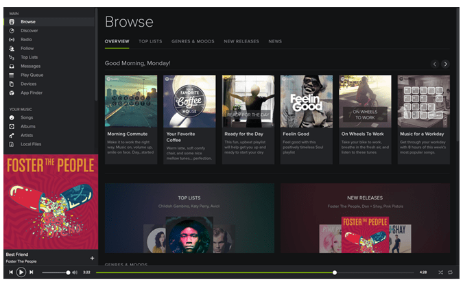Switch to the Top Lists tab
Image resolution: width=463 pixels, height=284 pixels.
pyautogui.click(x=150, y=41)
